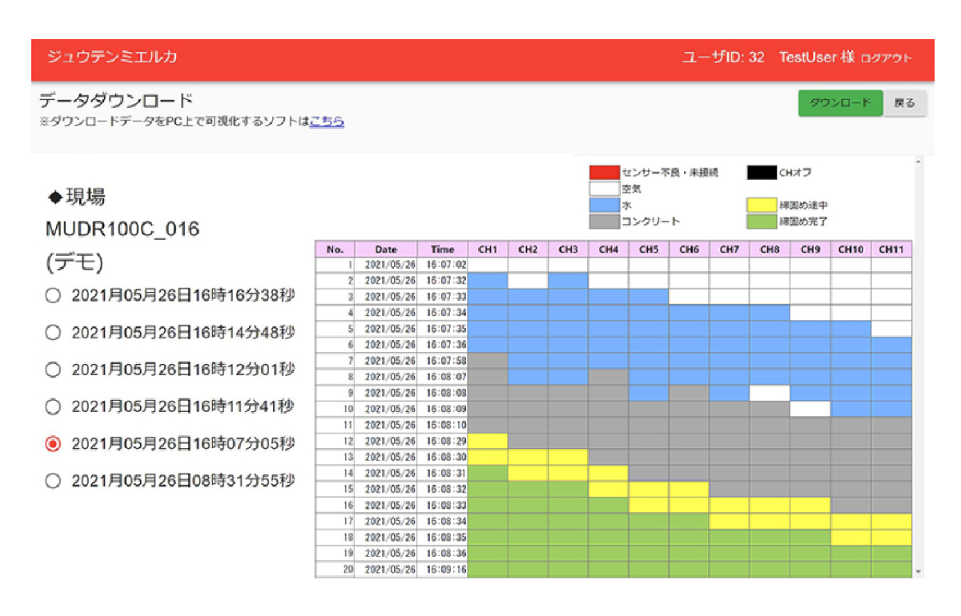Screen dimensions: 961x616
Task: Click the green 締固め完了 legend swatch
Action: coord(762,222)
